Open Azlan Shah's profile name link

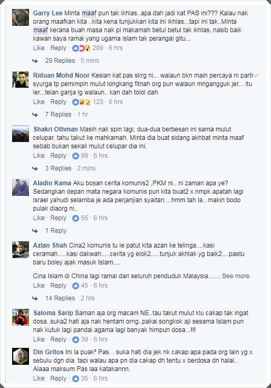(50, 245)
